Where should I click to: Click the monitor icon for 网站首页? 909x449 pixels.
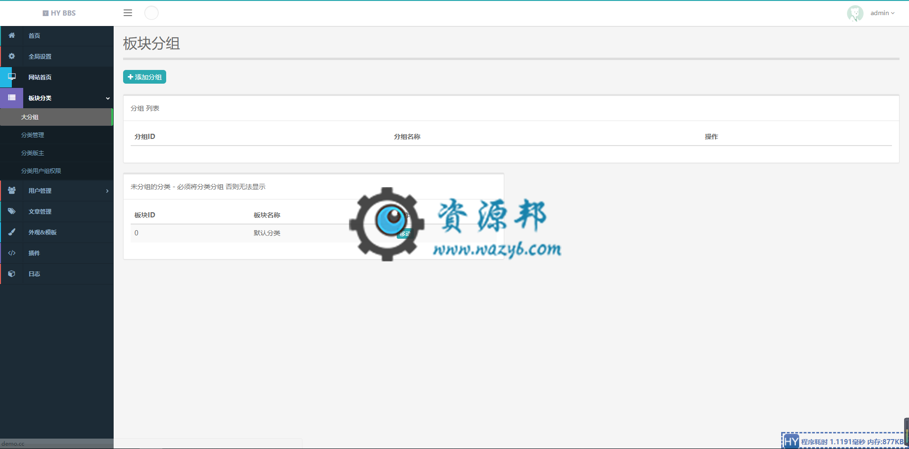tap(12, 77)
